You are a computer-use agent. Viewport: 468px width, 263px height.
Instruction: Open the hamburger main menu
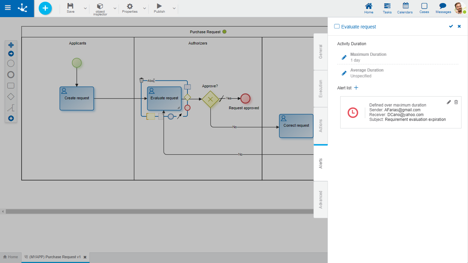(x=8, y=8)
